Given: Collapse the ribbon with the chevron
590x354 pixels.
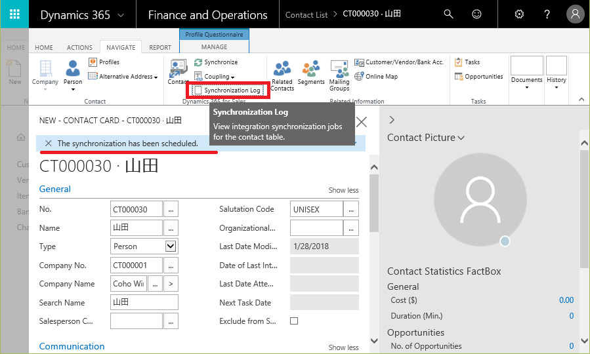Looking at the screenshot, I should pyautogui.click(x=581, y=99).
